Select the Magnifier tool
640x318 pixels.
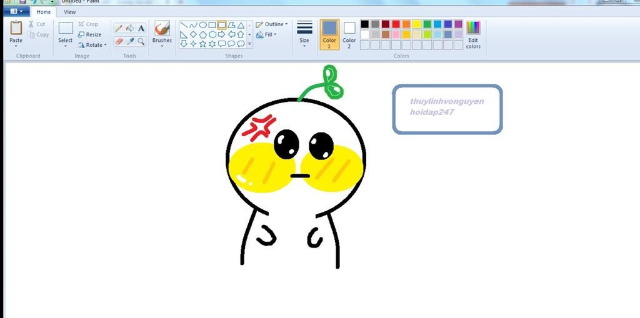tap(141, 41)
